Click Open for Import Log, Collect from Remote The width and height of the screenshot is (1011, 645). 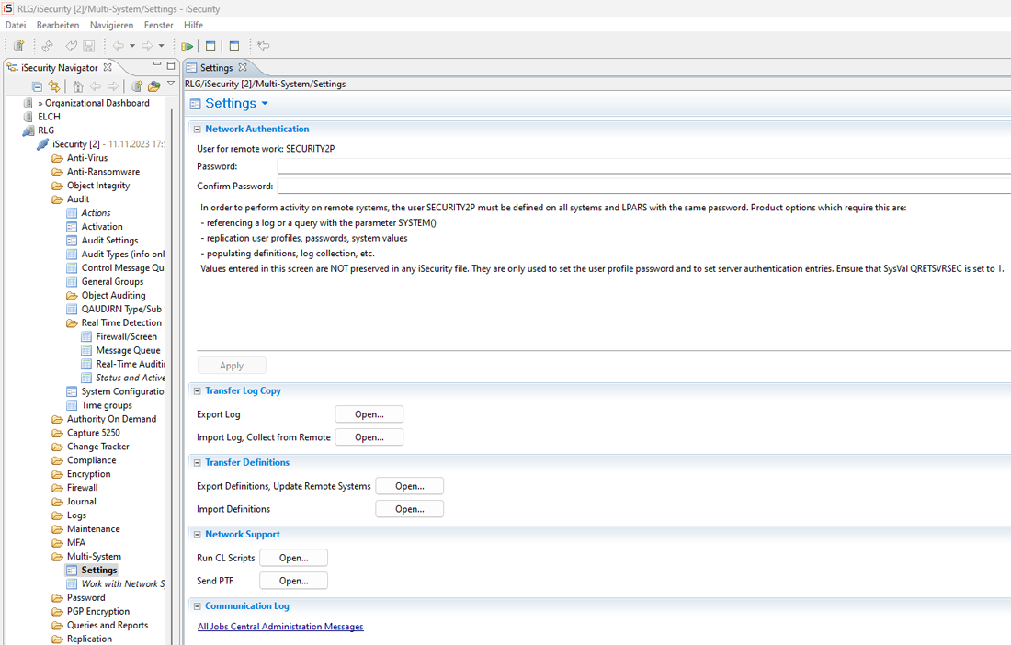tap(369, 436)
